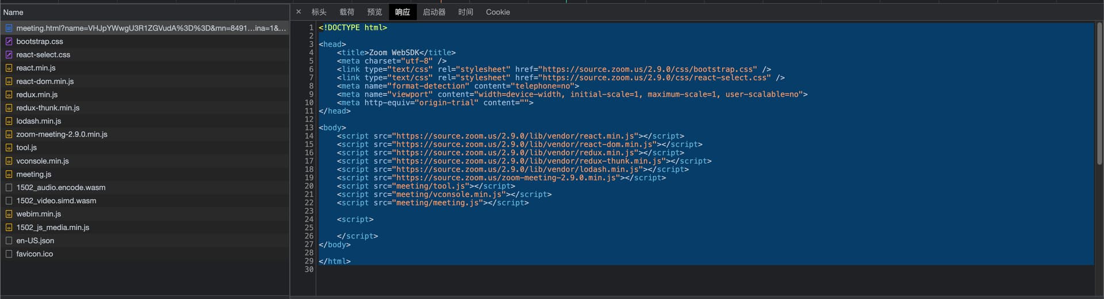Click the script icon beside lodash.min.js

[x=9, y=121]
